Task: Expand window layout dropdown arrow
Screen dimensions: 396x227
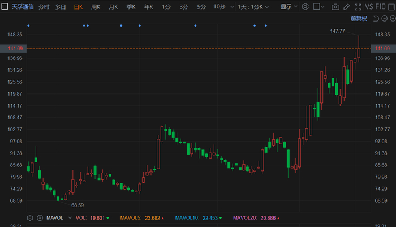Action: point(322,7)
